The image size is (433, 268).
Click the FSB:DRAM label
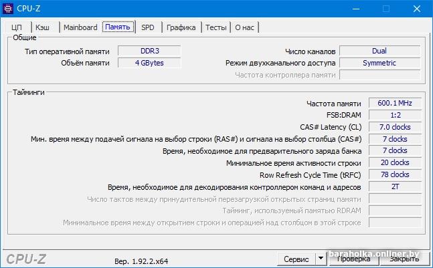(344, 115)
